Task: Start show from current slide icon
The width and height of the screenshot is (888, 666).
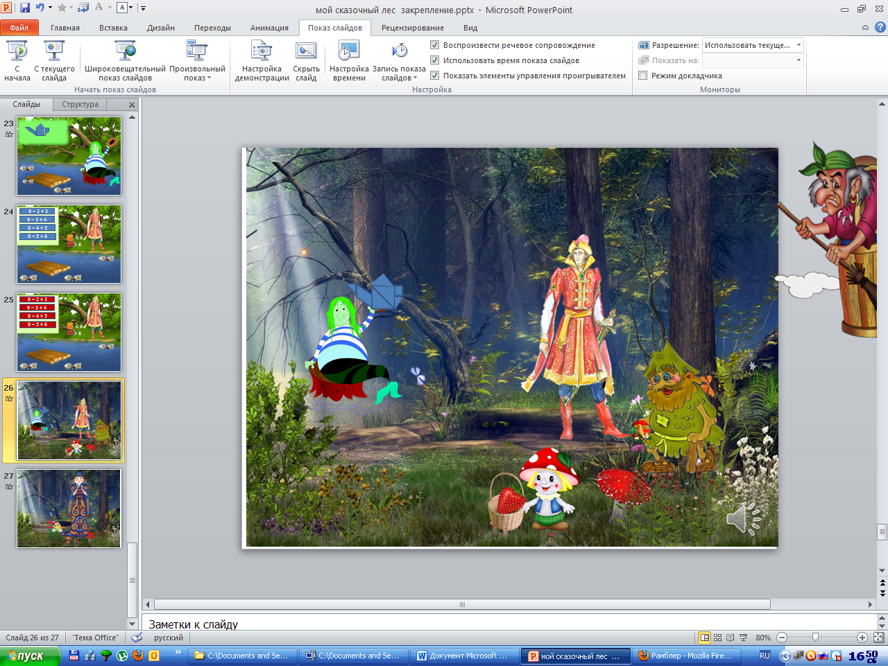Action: point(54,51)
